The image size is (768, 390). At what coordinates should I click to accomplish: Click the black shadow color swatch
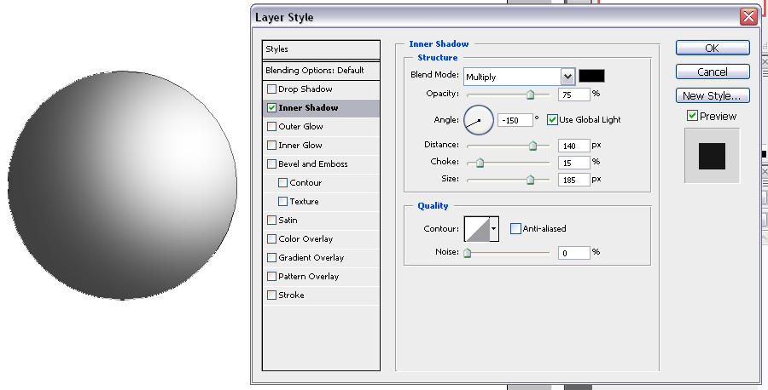click(591, 76)
